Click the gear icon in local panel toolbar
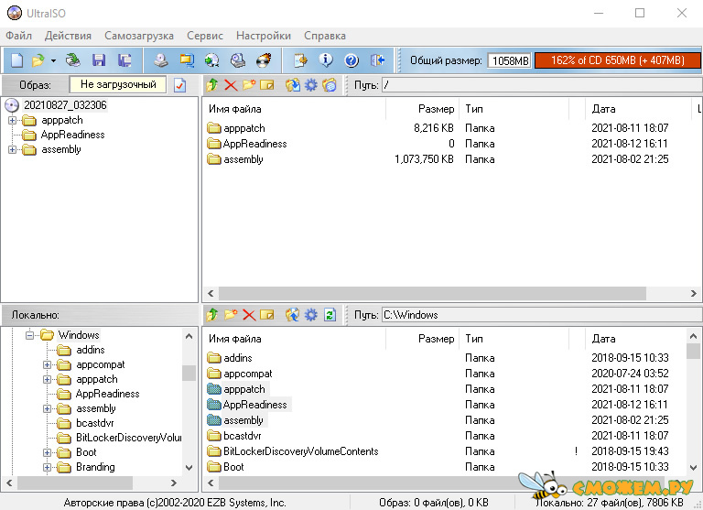This screenshot has width=703, height=510. click(310, 315)
